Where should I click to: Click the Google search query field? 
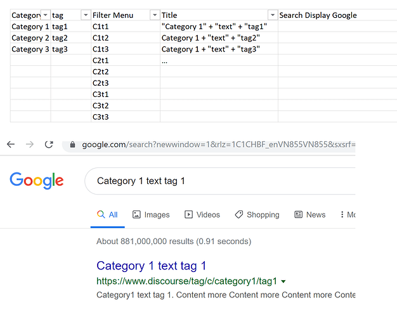220,181
